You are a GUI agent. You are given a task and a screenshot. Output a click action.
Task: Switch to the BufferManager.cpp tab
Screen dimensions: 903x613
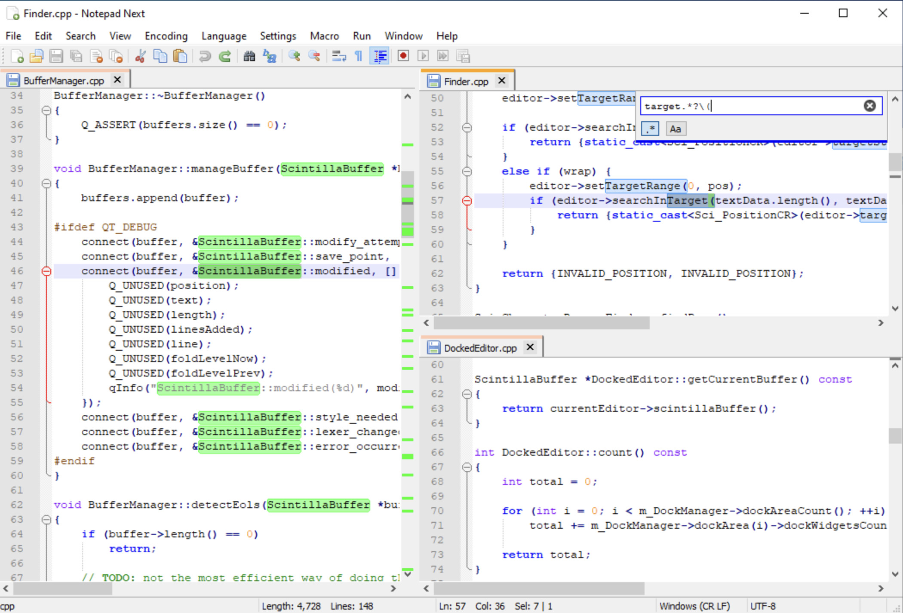(63, 81)
